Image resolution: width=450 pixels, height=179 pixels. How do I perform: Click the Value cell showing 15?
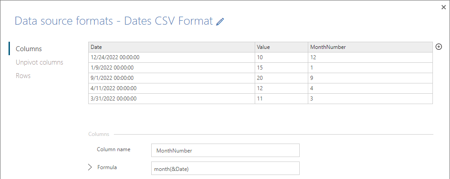click(x=281, y=68)
